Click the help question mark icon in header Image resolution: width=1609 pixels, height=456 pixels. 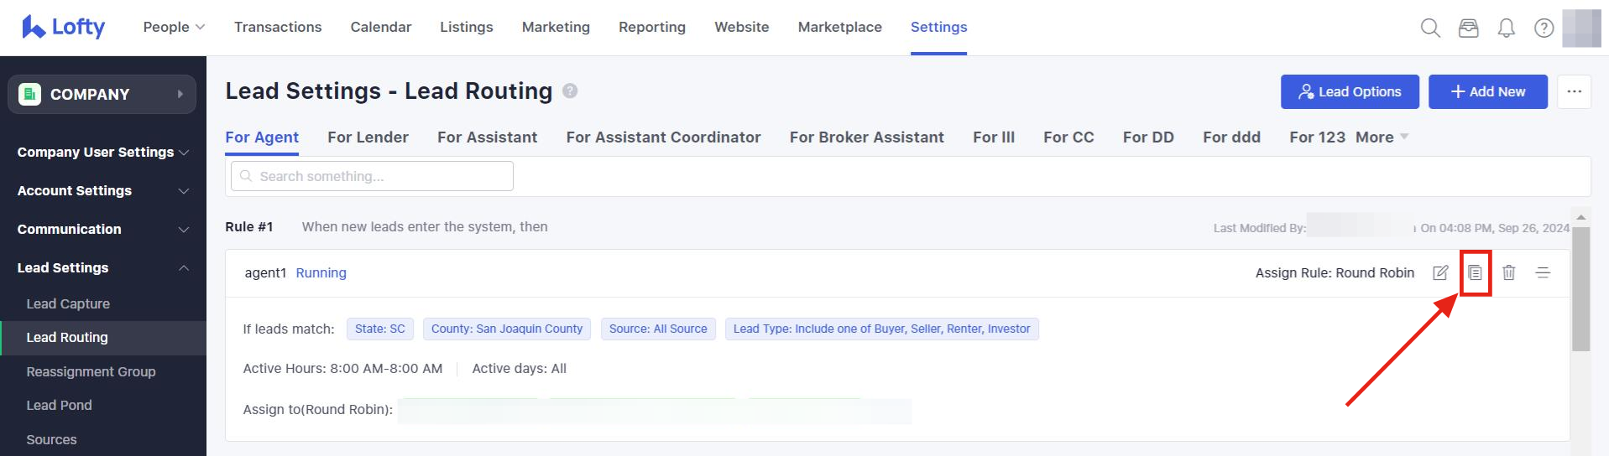click(1544, 28)
